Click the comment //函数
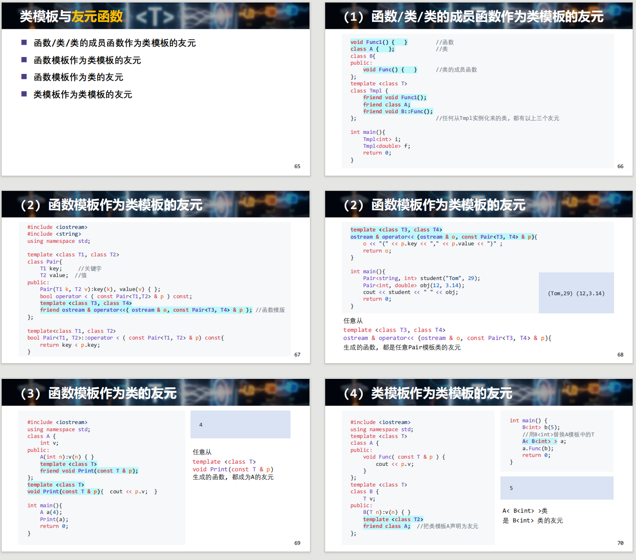 tap(445, 42)
